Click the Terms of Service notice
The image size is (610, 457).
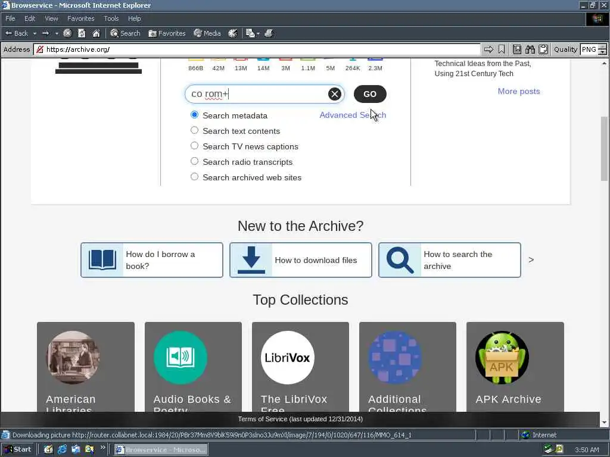(x=300, y=420)
